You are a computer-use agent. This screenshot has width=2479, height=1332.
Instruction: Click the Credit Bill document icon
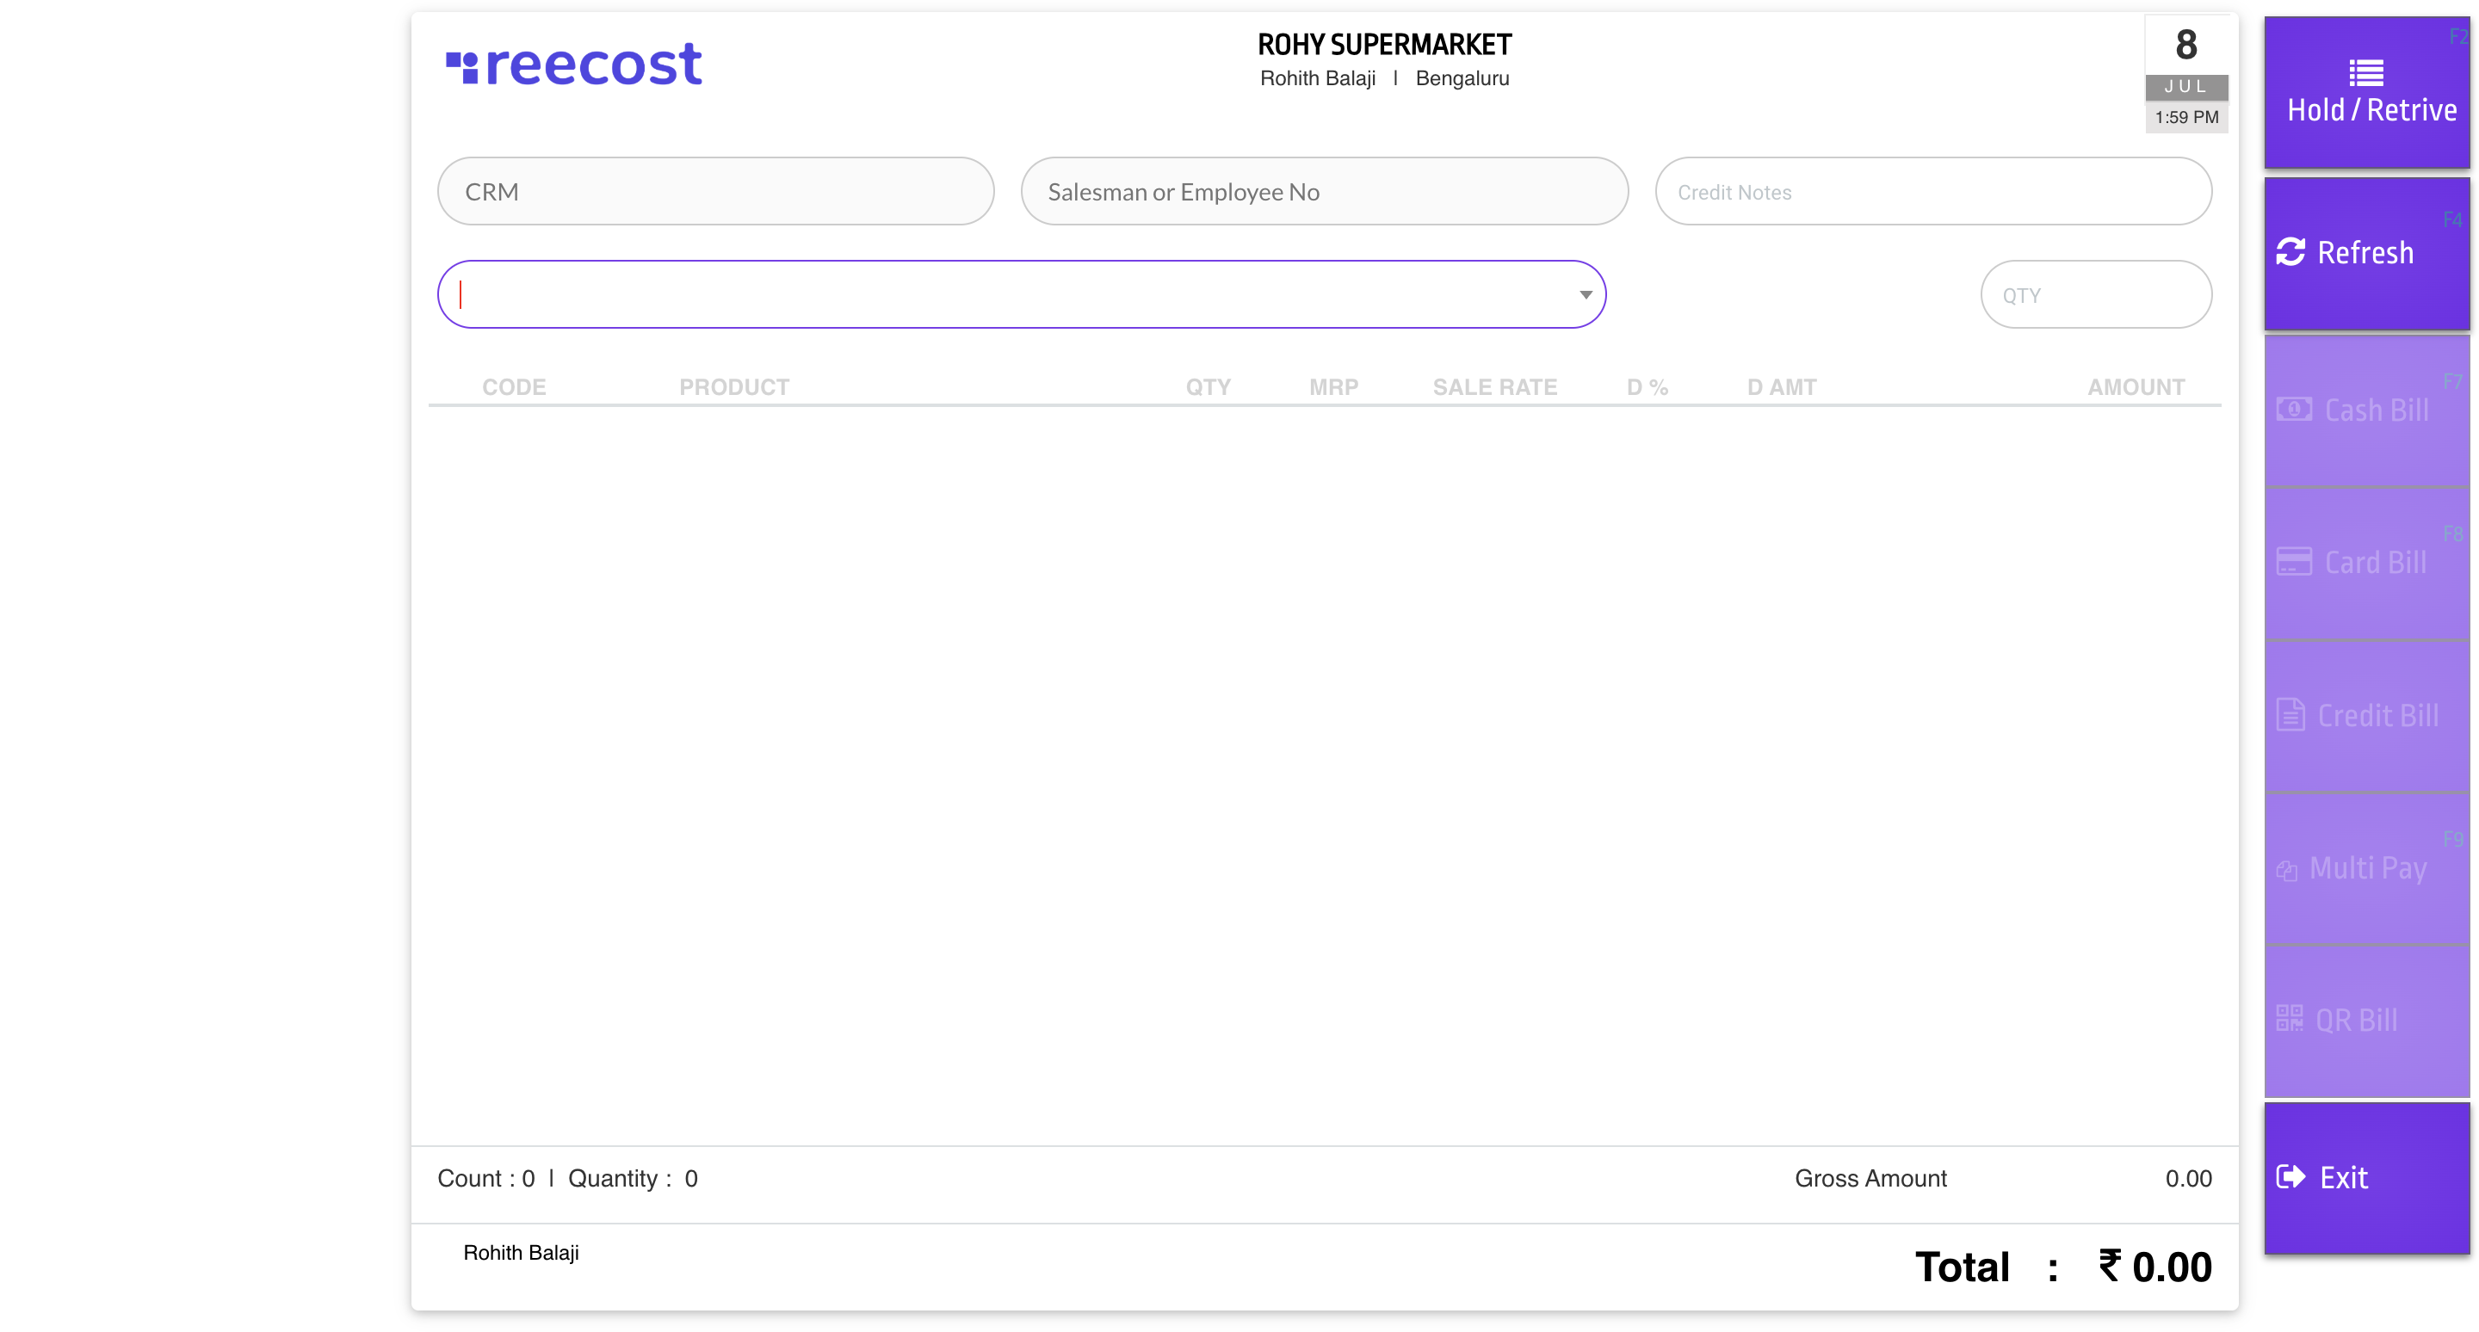click(2290, 714)
